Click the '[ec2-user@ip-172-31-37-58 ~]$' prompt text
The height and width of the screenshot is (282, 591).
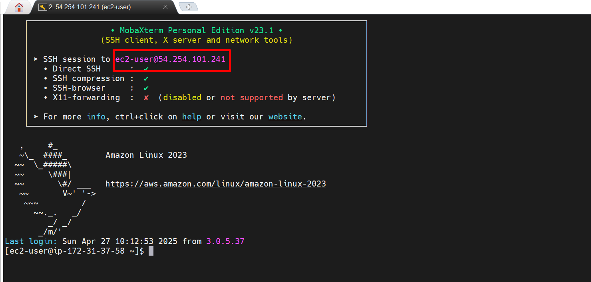point(74,251)
